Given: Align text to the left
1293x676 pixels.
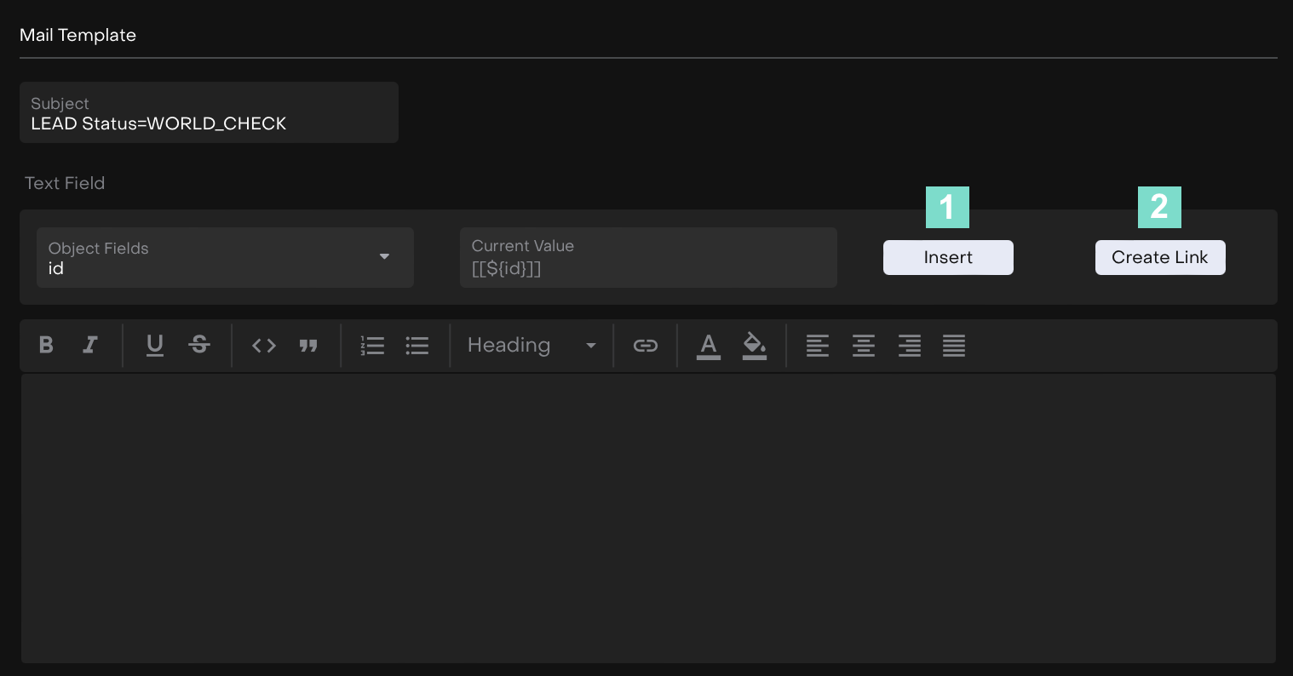Looking at the screenshot, I should (818, 345).
